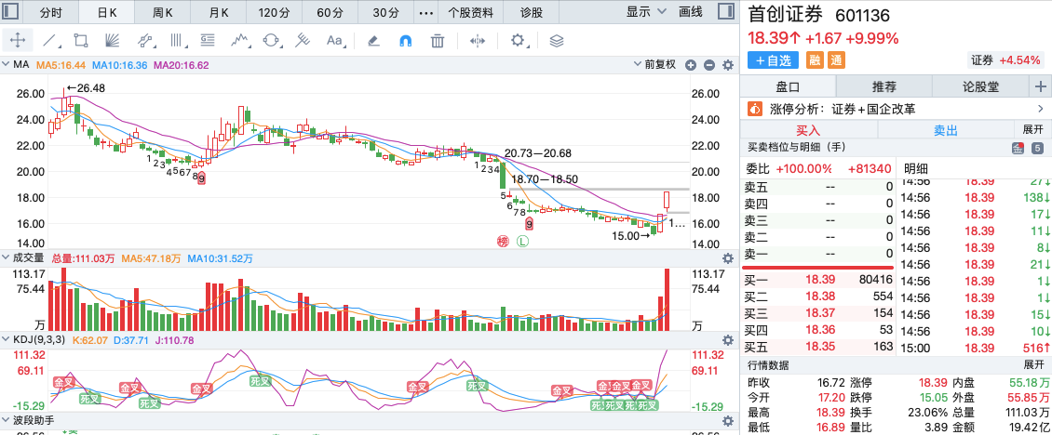Toggle the left sidebar panel icon

pyautogui.click(x=11, y=11)
